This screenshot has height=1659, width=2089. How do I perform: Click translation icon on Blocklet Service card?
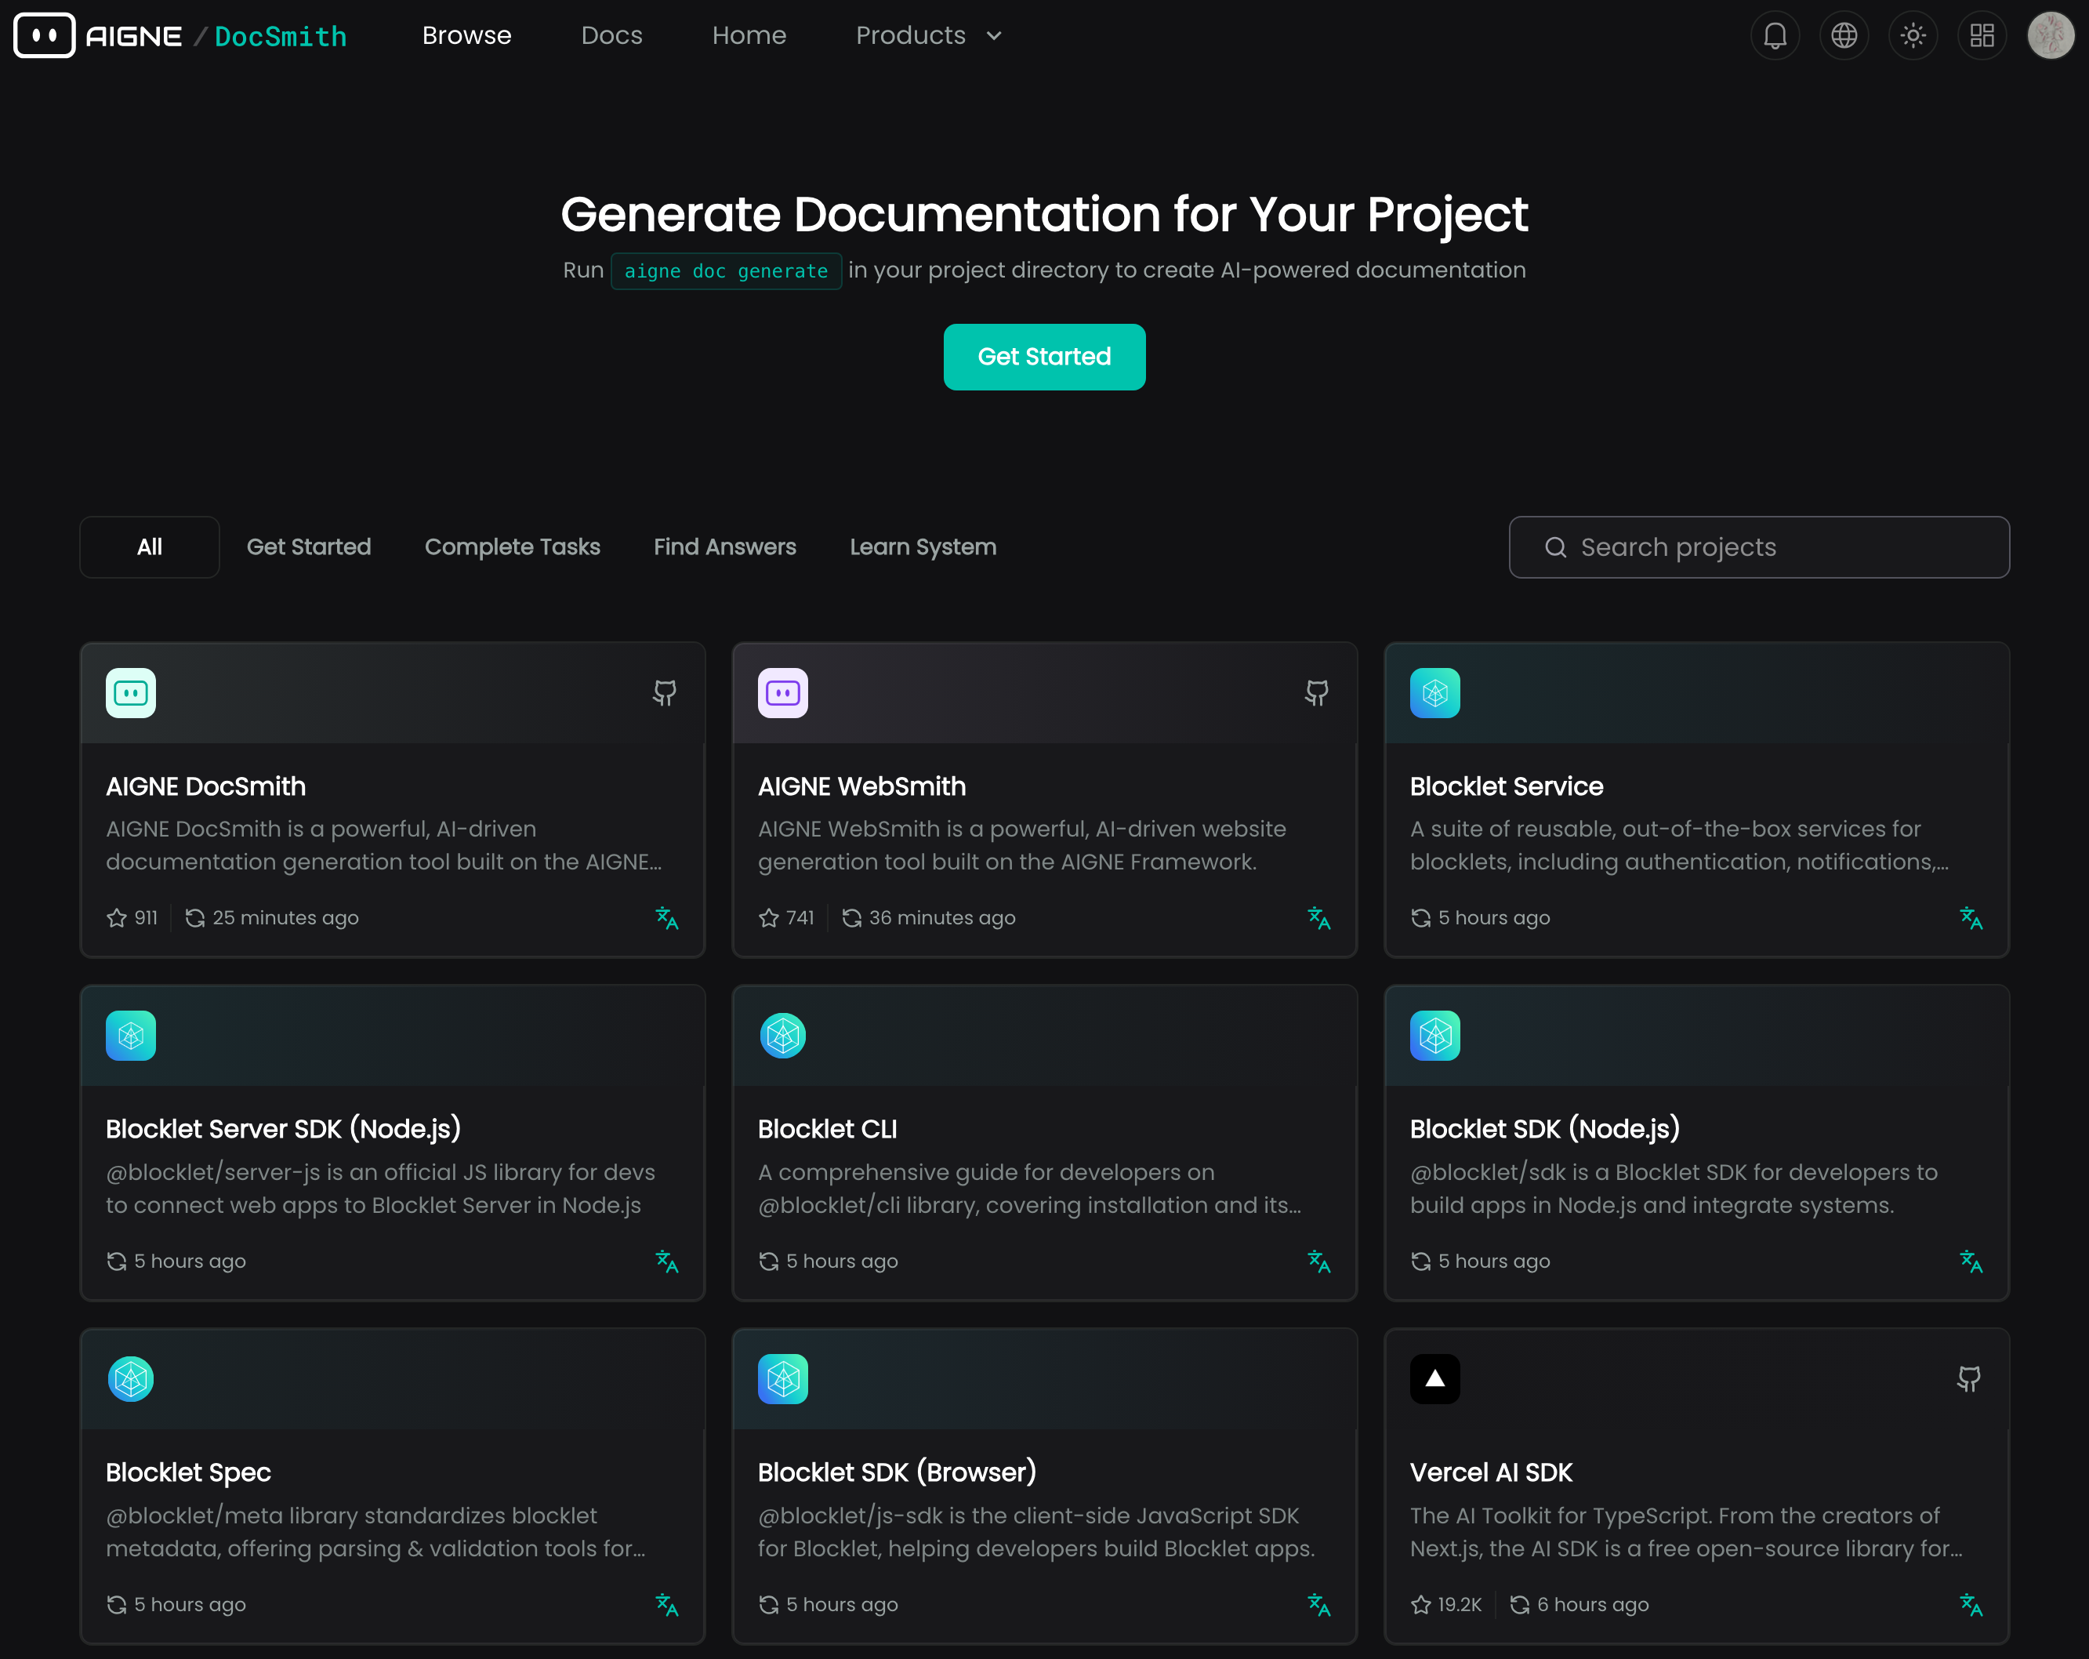pyautogui.click(x=1970, y=917)
